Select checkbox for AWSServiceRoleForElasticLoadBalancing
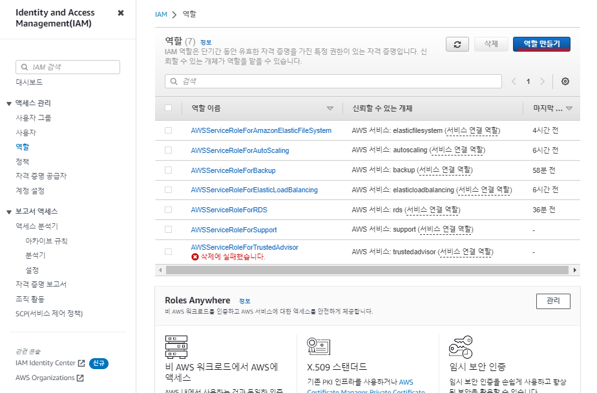Image resolution: width=597 pixels, height=393 pixels. tap(168, 190)
